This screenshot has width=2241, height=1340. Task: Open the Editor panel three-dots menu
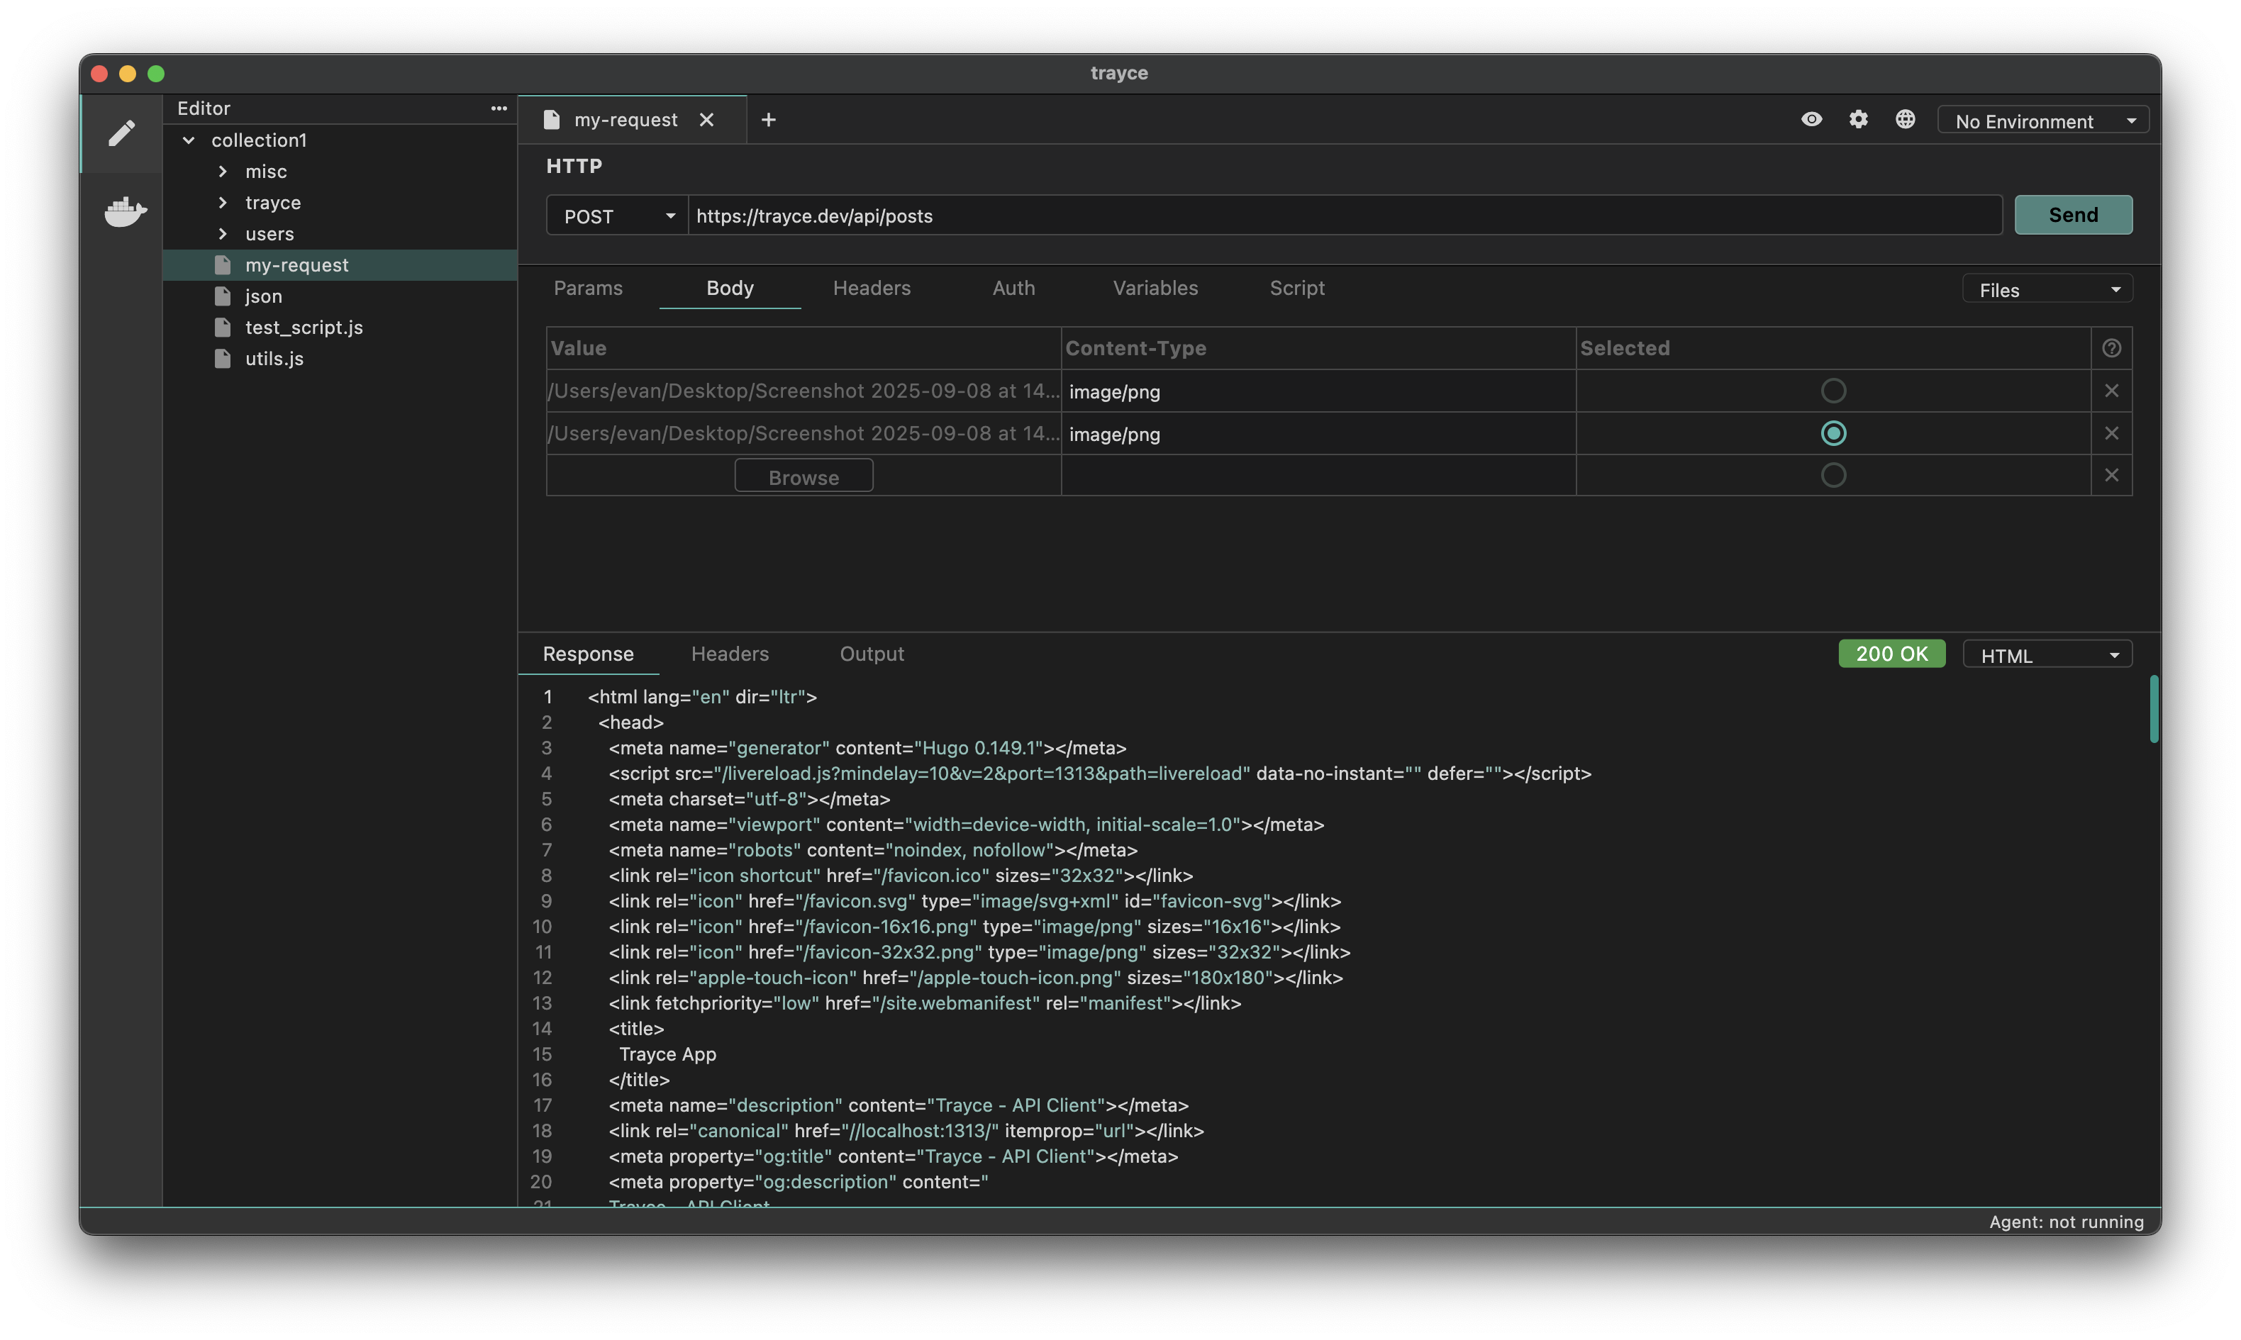[499, 108]
